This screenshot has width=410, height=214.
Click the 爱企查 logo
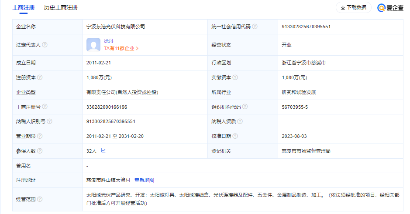point(390,8)
